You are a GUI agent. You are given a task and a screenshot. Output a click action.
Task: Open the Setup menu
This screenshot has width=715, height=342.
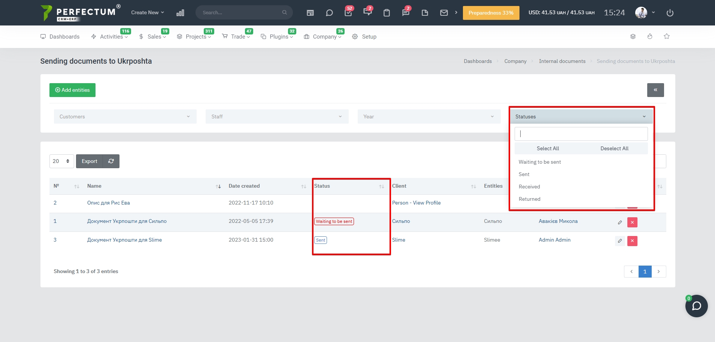tap(364, 37)
